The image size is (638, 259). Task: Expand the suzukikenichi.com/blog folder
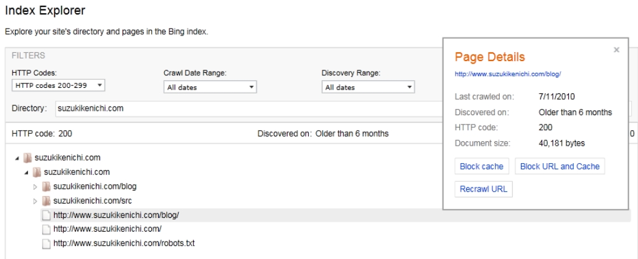(x=35, y=187)
